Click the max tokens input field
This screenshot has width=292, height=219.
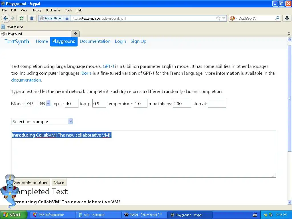tap(182, 103)
